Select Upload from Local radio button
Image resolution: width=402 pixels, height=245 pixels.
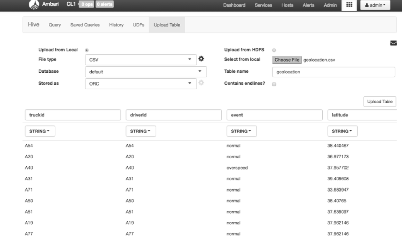[87, 50]
